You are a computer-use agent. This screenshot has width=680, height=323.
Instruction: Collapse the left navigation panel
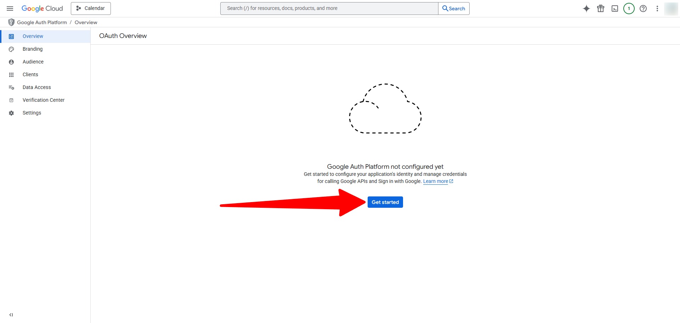tap(11, 315)
